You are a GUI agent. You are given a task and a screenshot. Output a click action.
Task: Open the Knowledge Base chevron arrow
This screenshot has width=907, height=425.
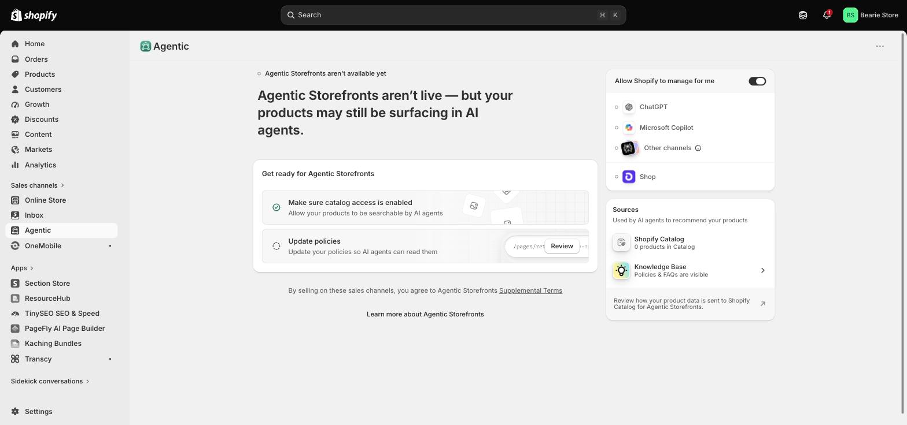[762, 270]
